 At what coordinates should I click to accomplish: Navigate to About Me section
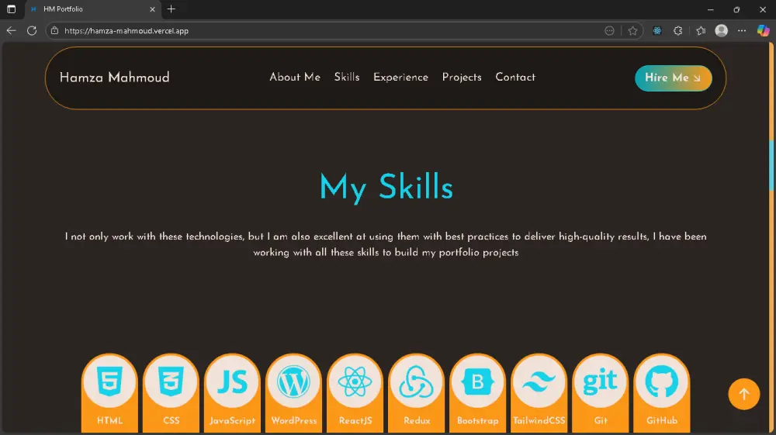[x=294, y=78]
